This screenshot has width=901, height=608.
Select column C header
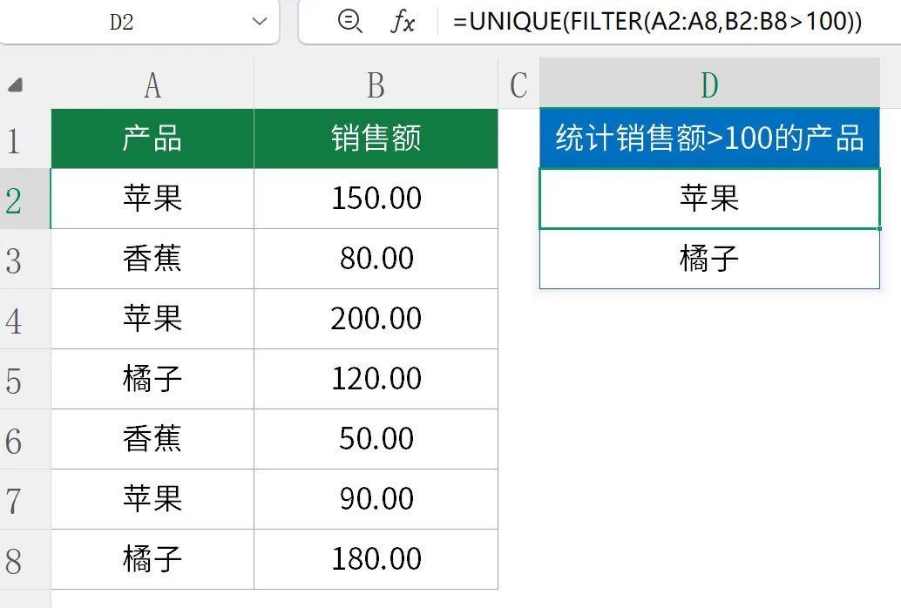click(518, 85)
